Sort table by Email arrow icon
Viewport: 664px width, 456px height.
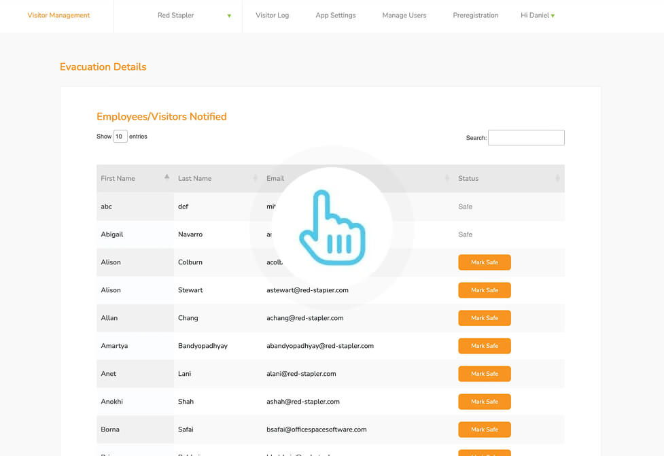[447, 178]
